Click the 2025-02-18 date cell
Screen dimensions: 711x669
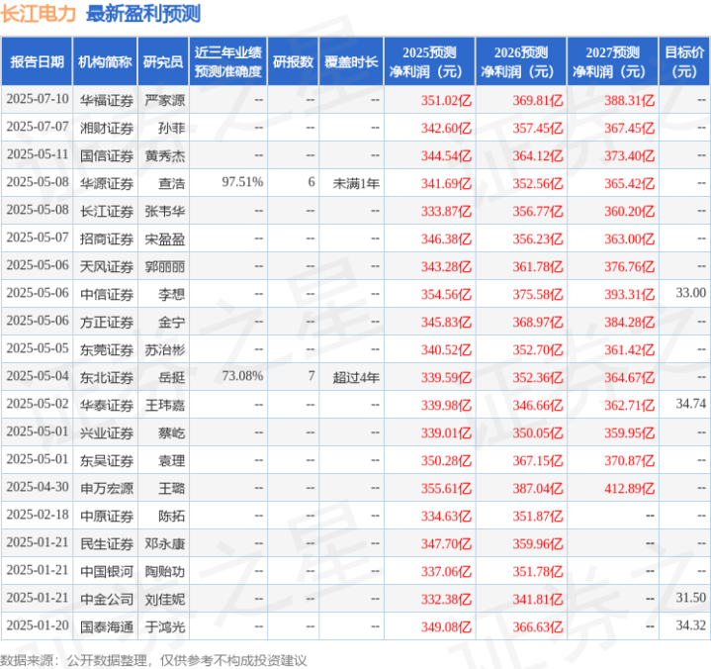tap(38, 515)
